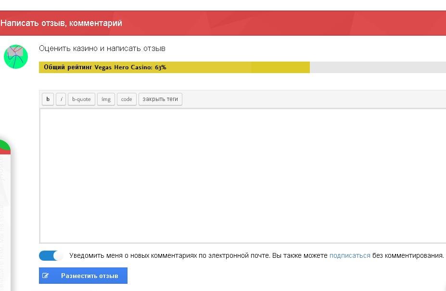This screenshot has height=291, width=446.
Task: Follow the 'подписаться' link
Action: [x=350, y=255]
